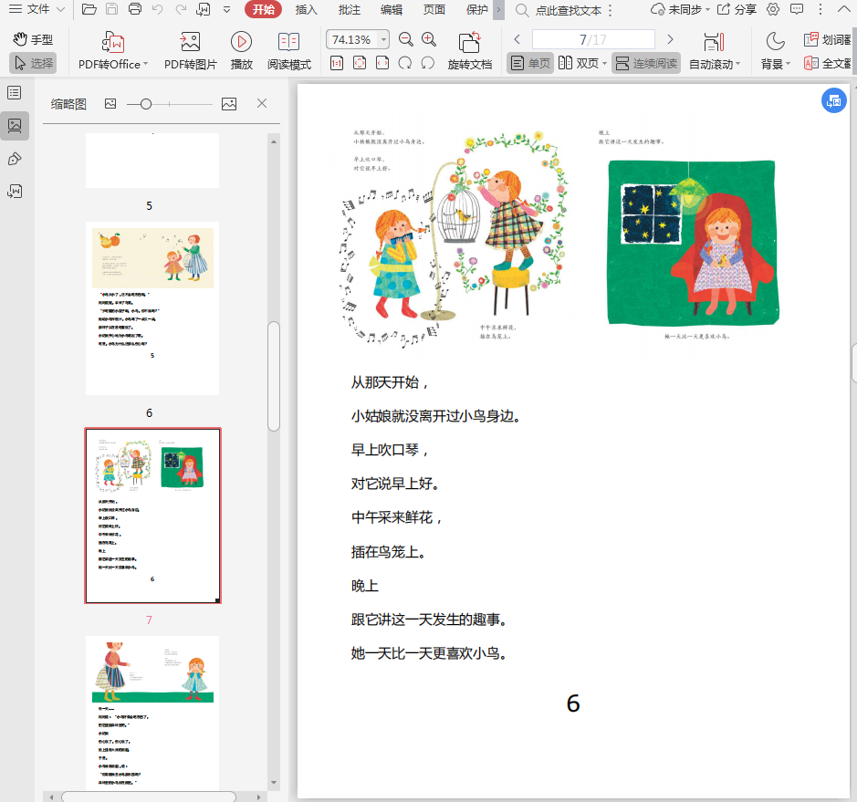Select page 7 thumbnail
This screenshot has height=802, width=857.
coord(152,516)
